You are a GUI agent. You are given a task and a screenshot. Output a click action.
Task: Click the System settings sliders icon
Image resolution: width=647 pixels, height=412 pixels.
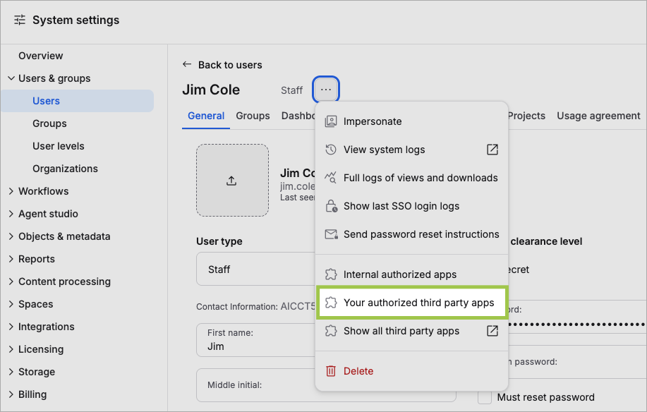point(19,20)
